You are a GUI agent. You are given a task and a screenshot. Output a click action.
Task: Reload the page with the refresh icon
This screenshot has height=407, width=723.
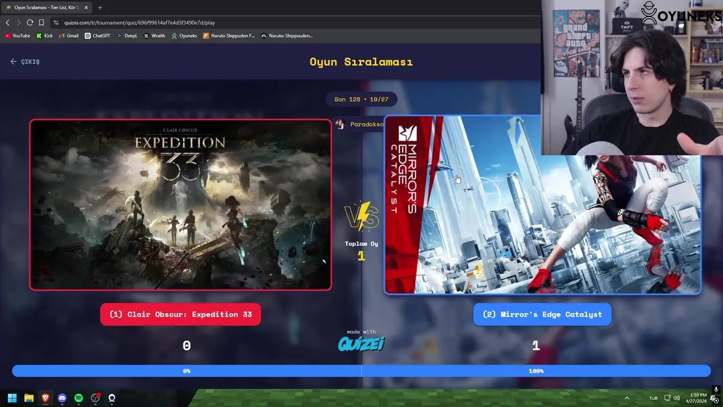[x=29, y=23]
